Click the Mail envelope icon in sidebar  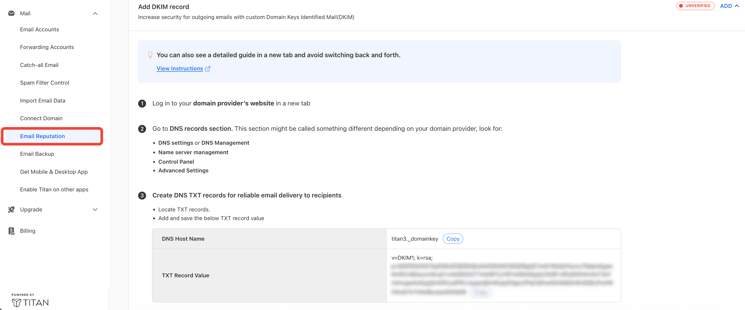click(x=11, y=13)
